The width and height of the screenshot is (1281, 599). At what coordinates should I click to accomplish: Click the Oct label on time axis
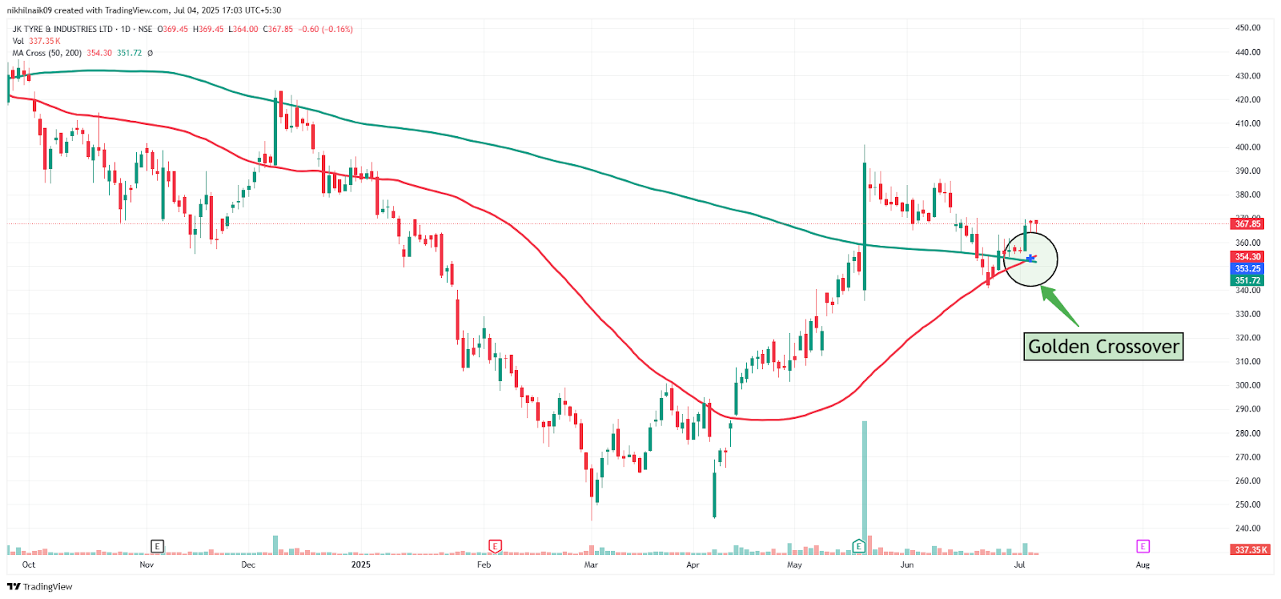coord(29,565)
